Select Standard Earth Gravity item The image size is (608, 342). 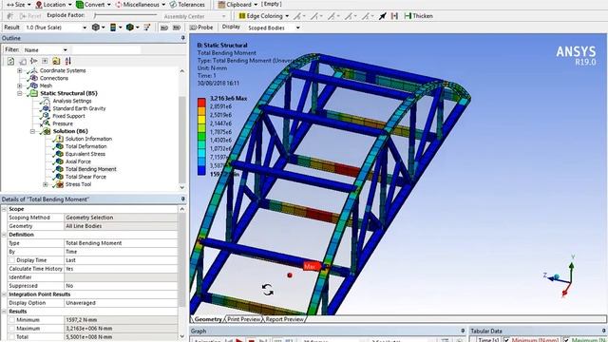click(x=79, y=108)
